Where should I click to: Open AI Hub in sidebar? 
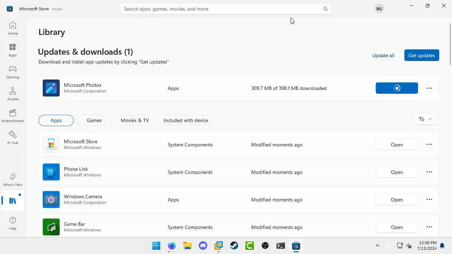click(13, 138)
